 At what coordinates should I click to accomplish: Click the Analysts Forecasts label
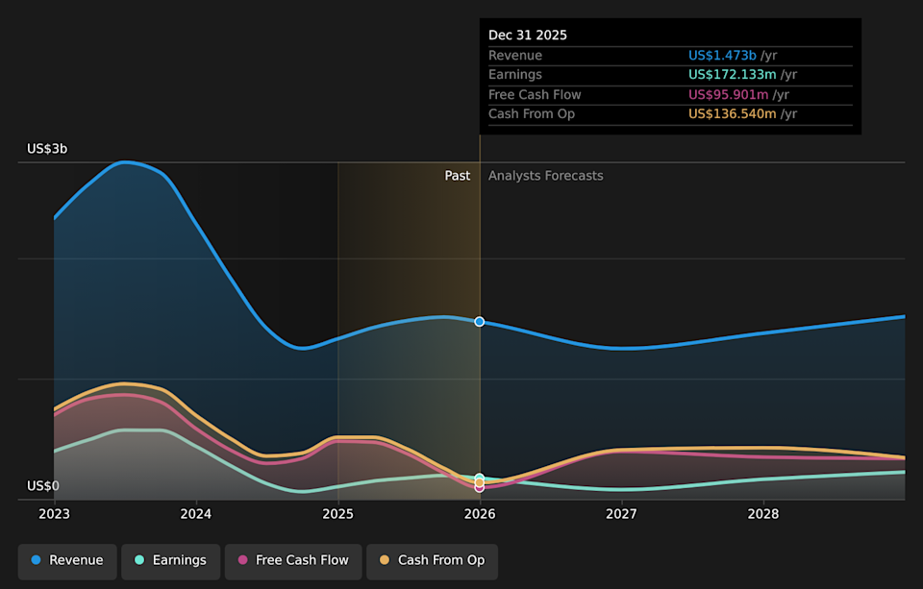[546, 176]
